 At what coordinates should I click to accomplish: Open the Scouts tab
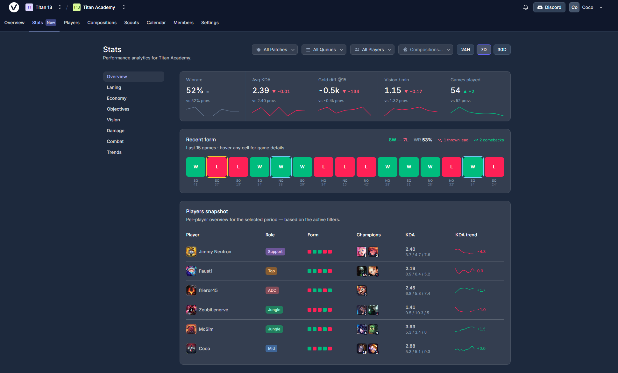(x=131, y=23)
